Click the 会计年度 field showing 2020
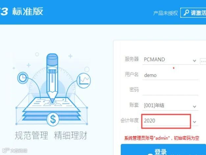 (x=166, y=121)
